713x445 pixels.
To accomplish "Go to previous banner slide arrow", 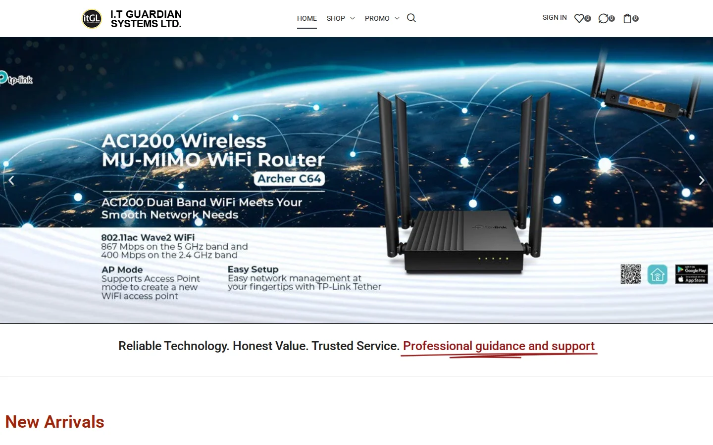I will (x=11, y=180).
